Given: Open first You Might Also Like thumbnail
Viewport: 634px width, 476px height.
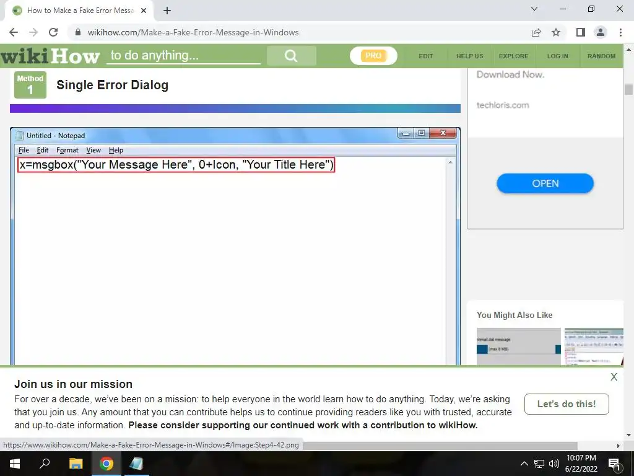Looking at the screenshot, I should point(519,346).
